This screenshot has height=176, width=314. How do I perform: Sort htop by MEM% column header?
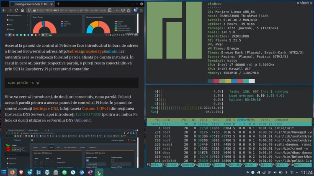[x=250, y=120]
